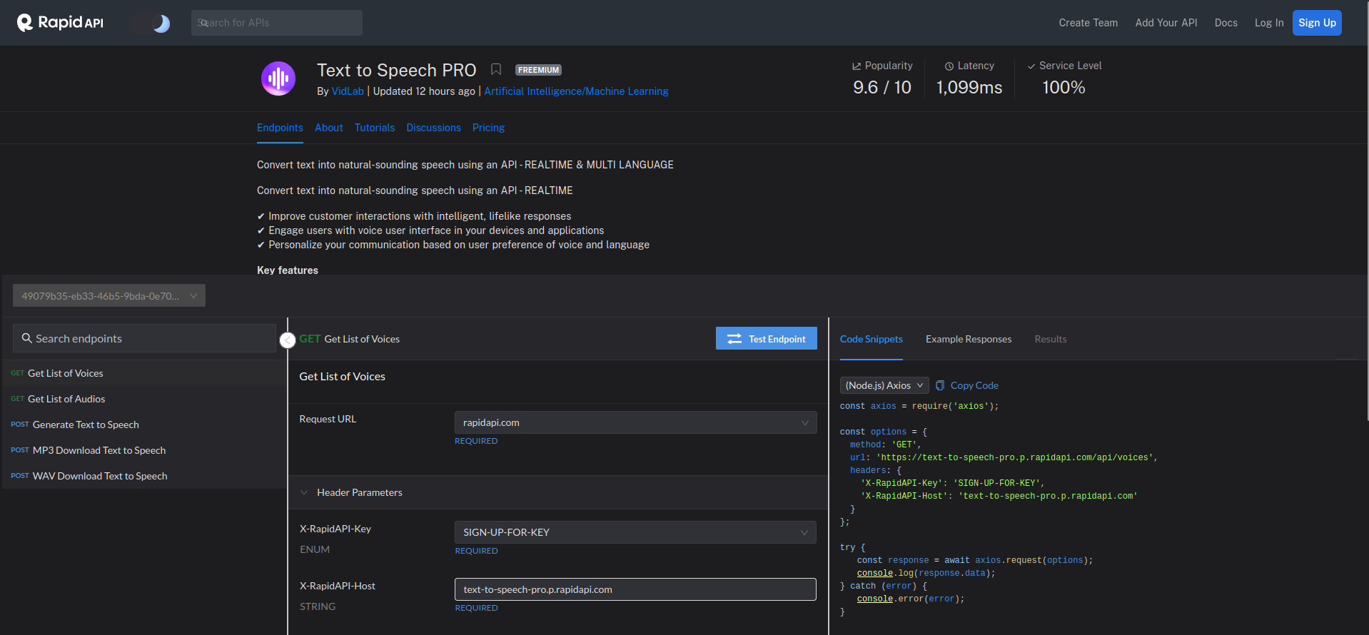Collapse the endpoints sidebar with the circle handle
1369x635 pixels.
tap(288, 340)
